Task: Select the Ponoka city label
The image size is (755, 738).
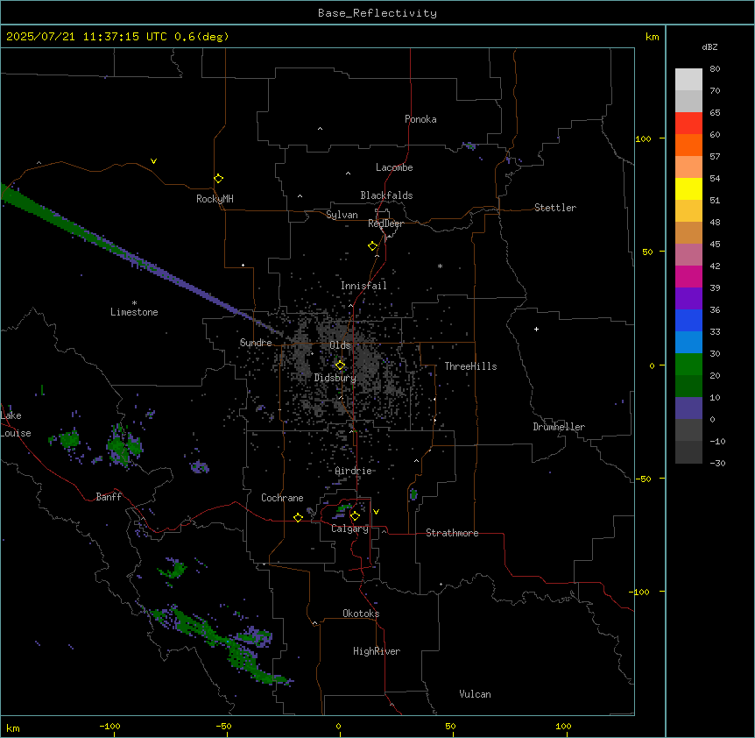Action: click(420, 119)
